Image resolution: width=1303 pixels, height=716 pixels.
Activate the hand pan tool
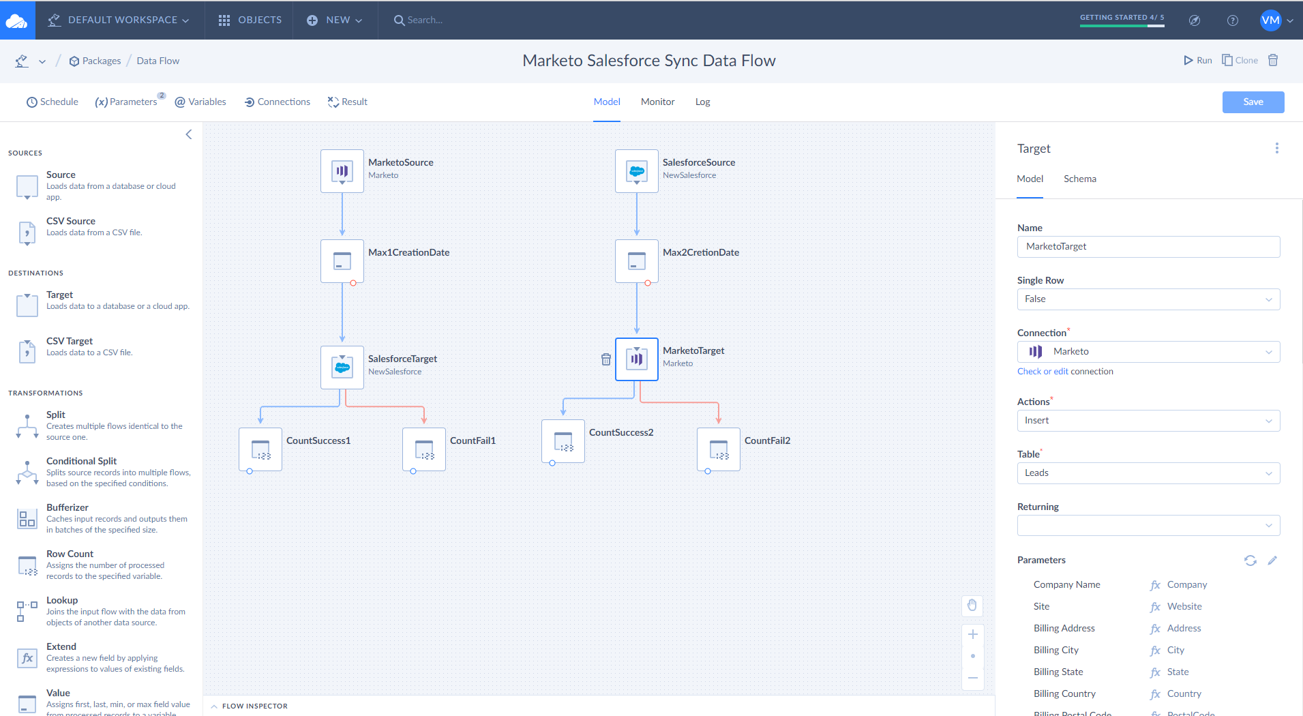(x=972, y=605)
